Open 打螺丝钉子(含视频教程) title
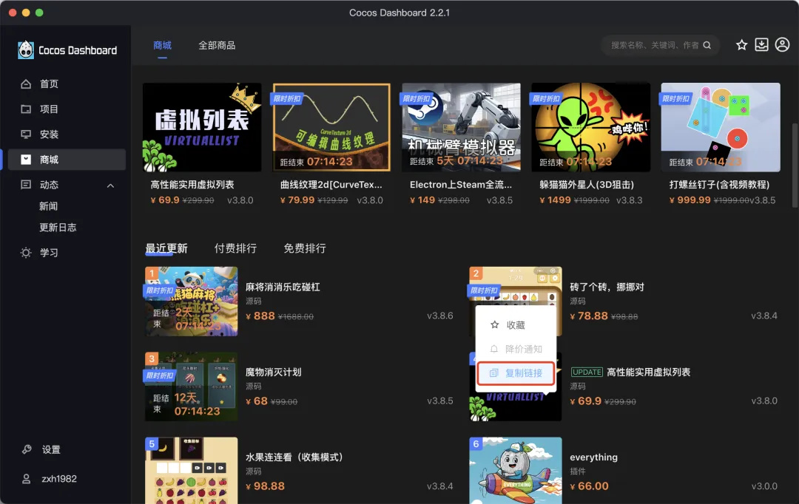This screenshot has width=799, height=504. click(x=720, y=185)
